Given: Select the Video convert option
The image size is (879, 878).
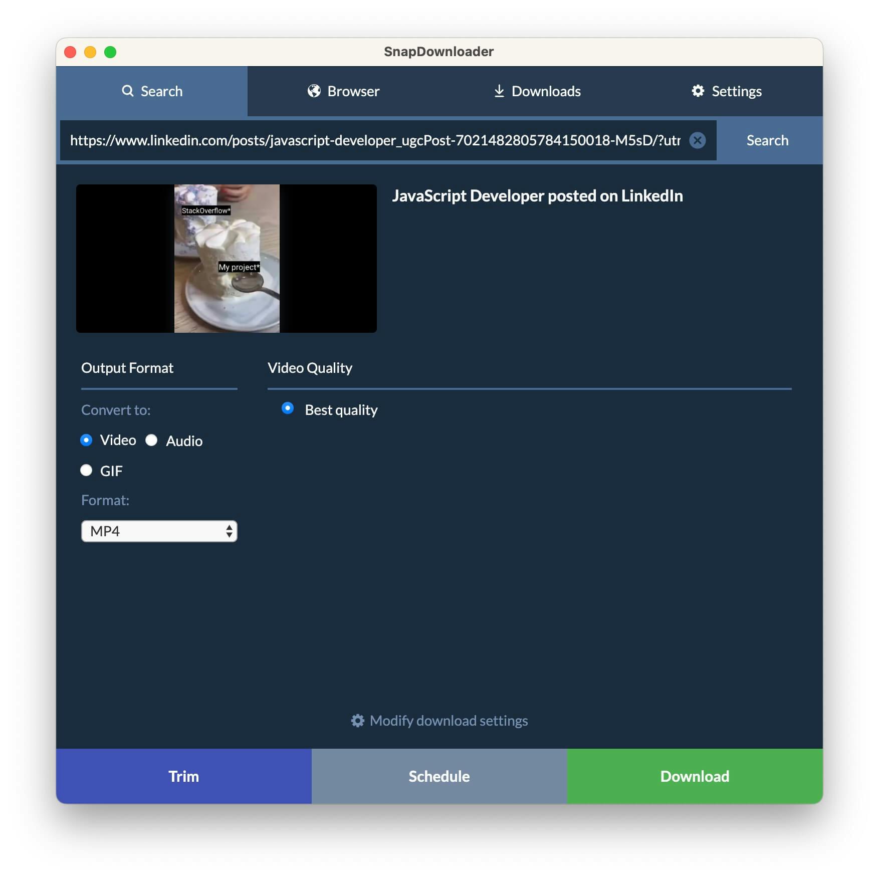Looking at the screenshot, I should (x=86, y=440).
